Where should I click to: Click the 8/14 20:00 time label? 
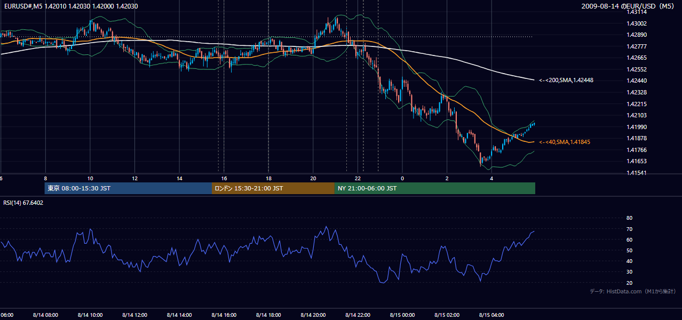tap(313, 315)
